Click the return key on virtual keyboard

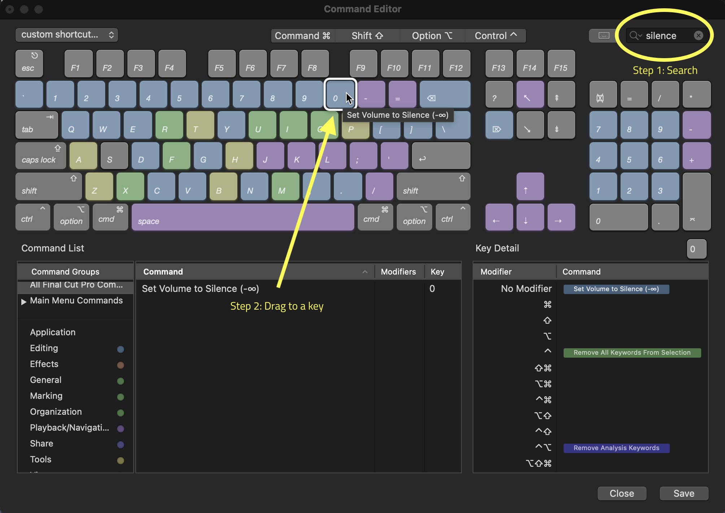pyautogui.click(x=441, y=156)
